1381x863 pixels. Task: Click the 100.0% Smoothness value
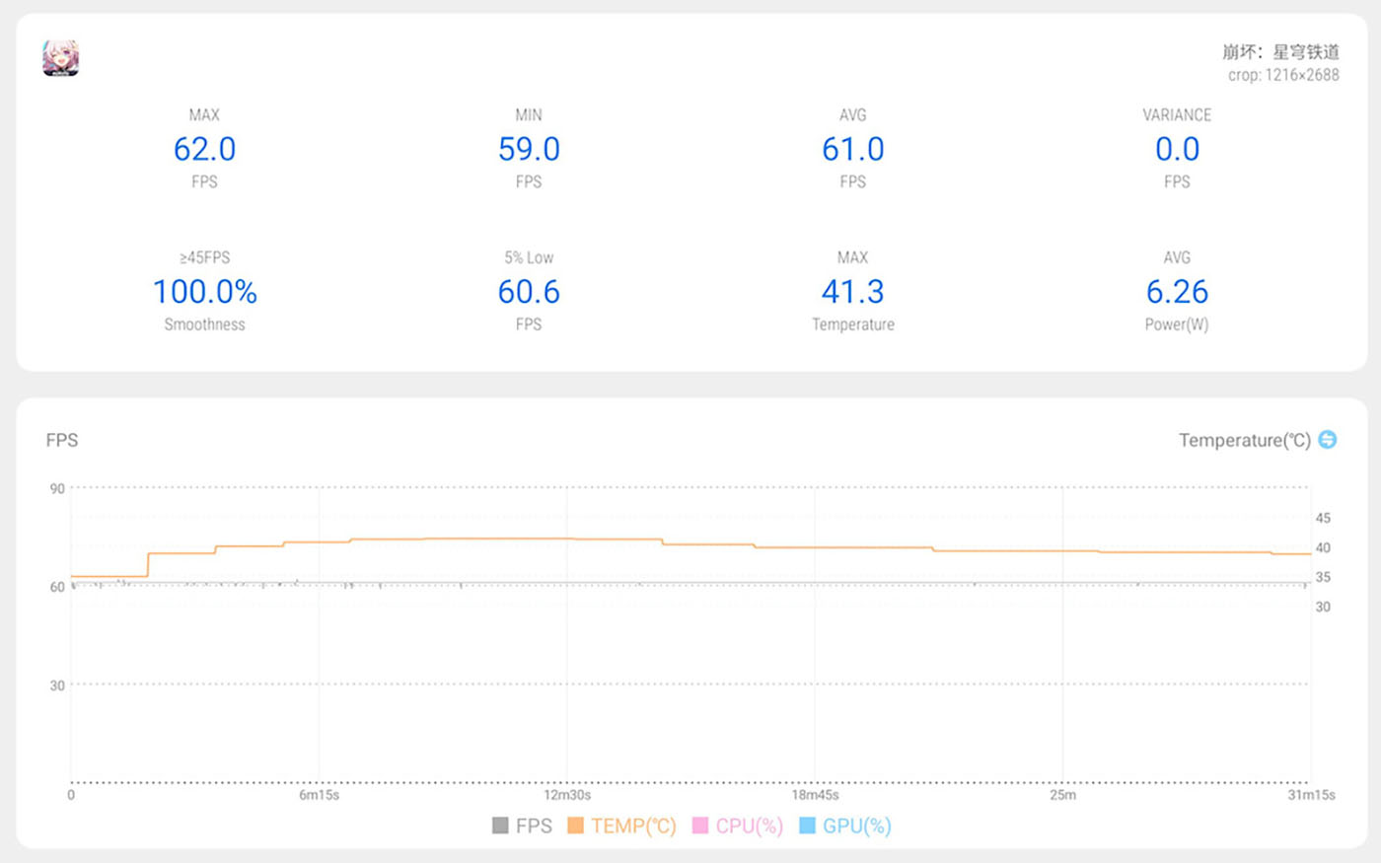(x=204, y=292)
